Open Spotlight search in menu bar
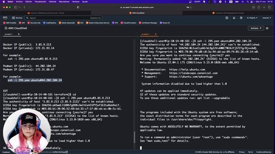The width and height of the screenshot is (275, 154). [x=247, y=2]
